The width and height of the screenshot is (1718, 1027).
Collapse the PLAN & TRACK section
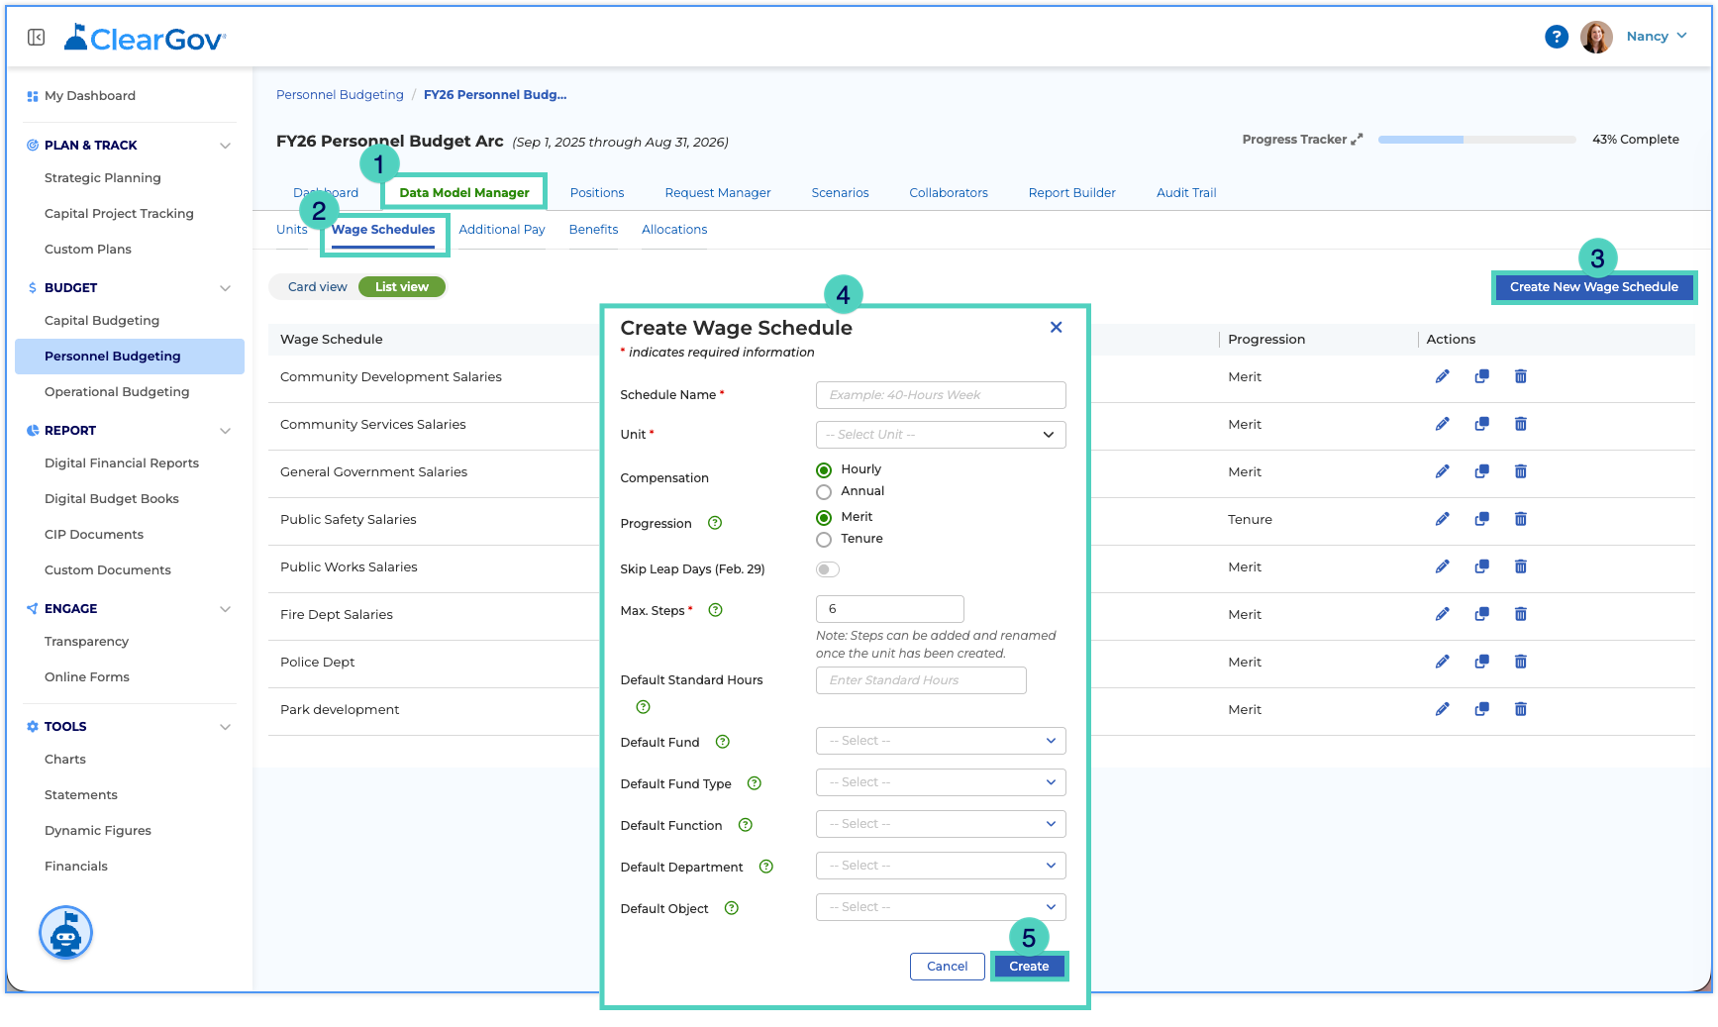coord(225,146)
